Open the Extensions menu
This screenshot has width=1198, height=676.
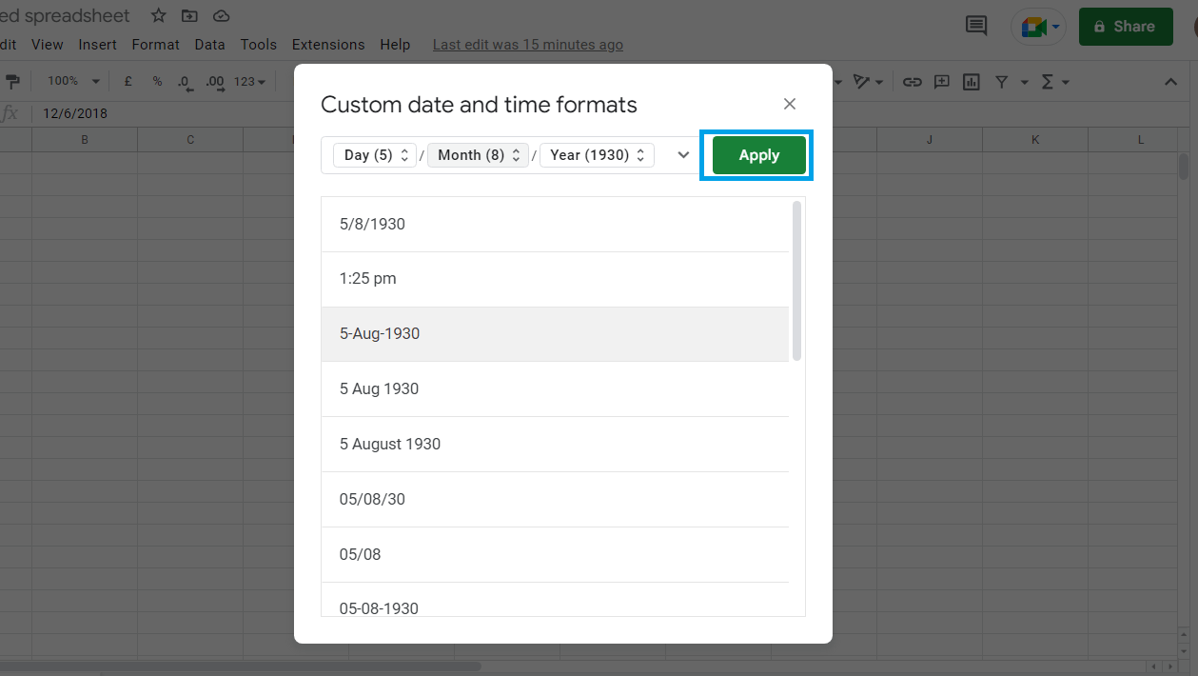[x=327, y=44]
